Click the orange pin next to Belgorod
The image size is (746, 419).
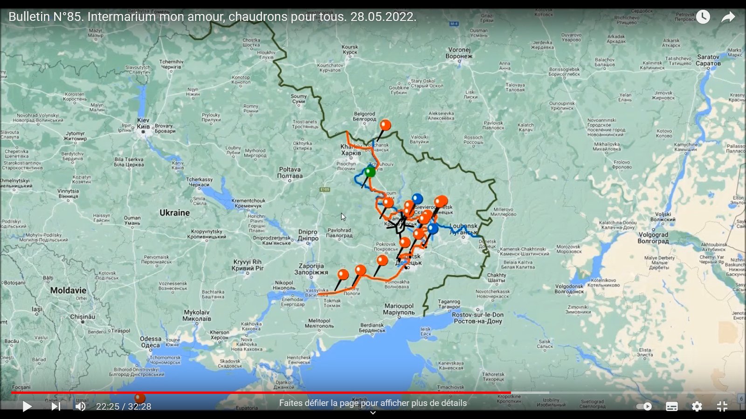tap(385, 125)
